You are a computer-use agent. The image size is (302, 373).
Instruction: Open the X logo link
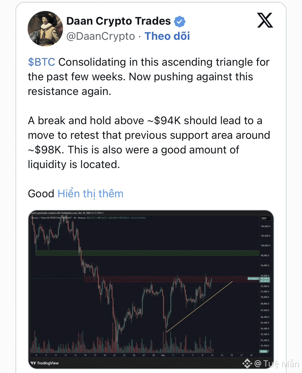[x=265, y=20]
